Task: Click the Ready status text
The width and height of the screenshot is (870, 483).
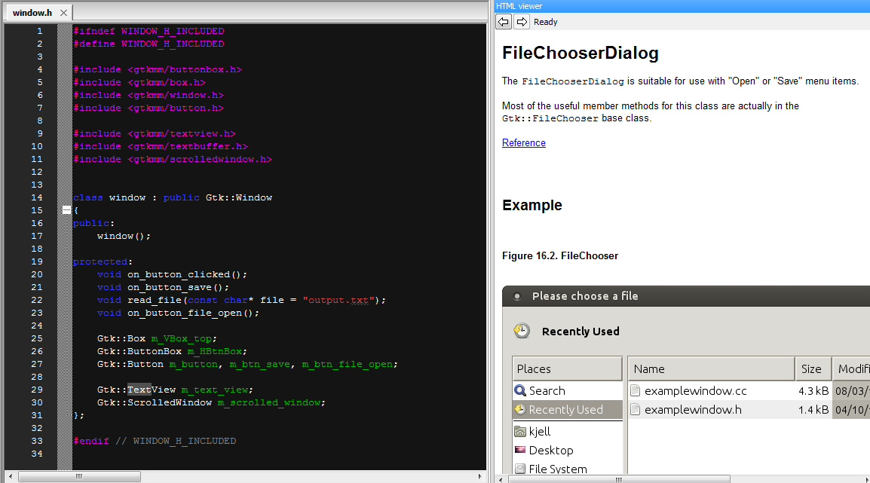Action: (x=545, y=22)
